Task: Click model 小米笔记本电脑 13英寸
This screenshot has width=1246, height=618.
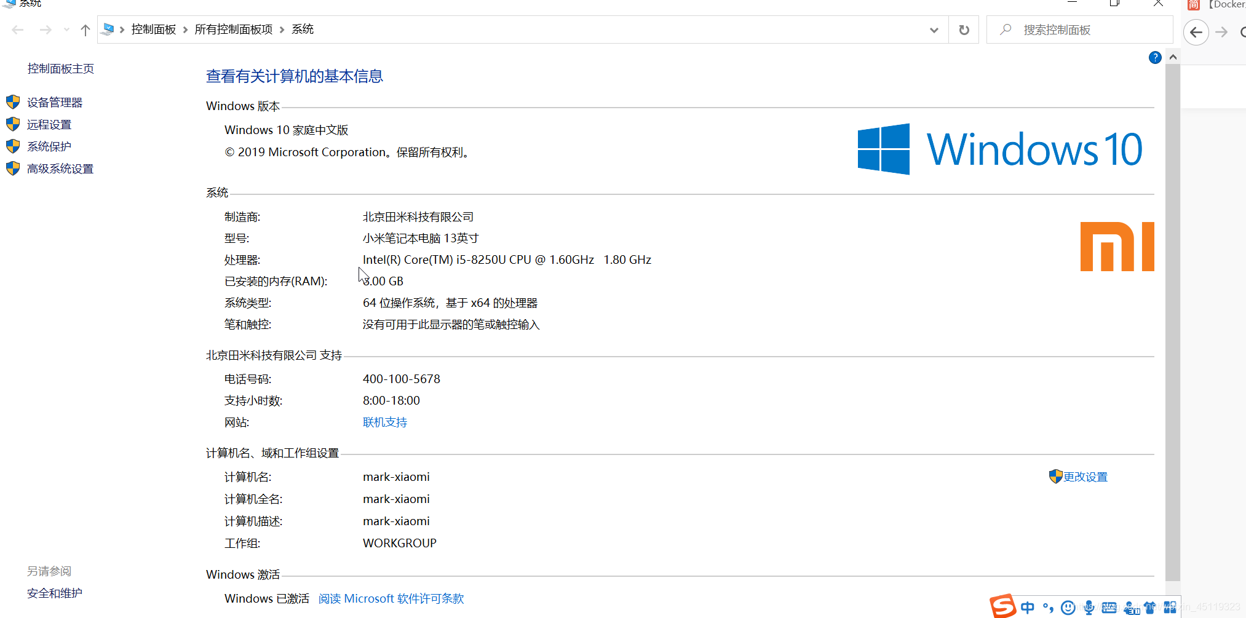Action: coord(421,238)
